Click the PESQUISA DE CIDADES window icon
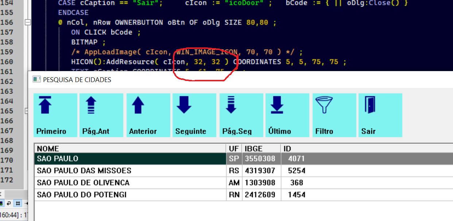The image size is (453, 221). coord(36,79)
